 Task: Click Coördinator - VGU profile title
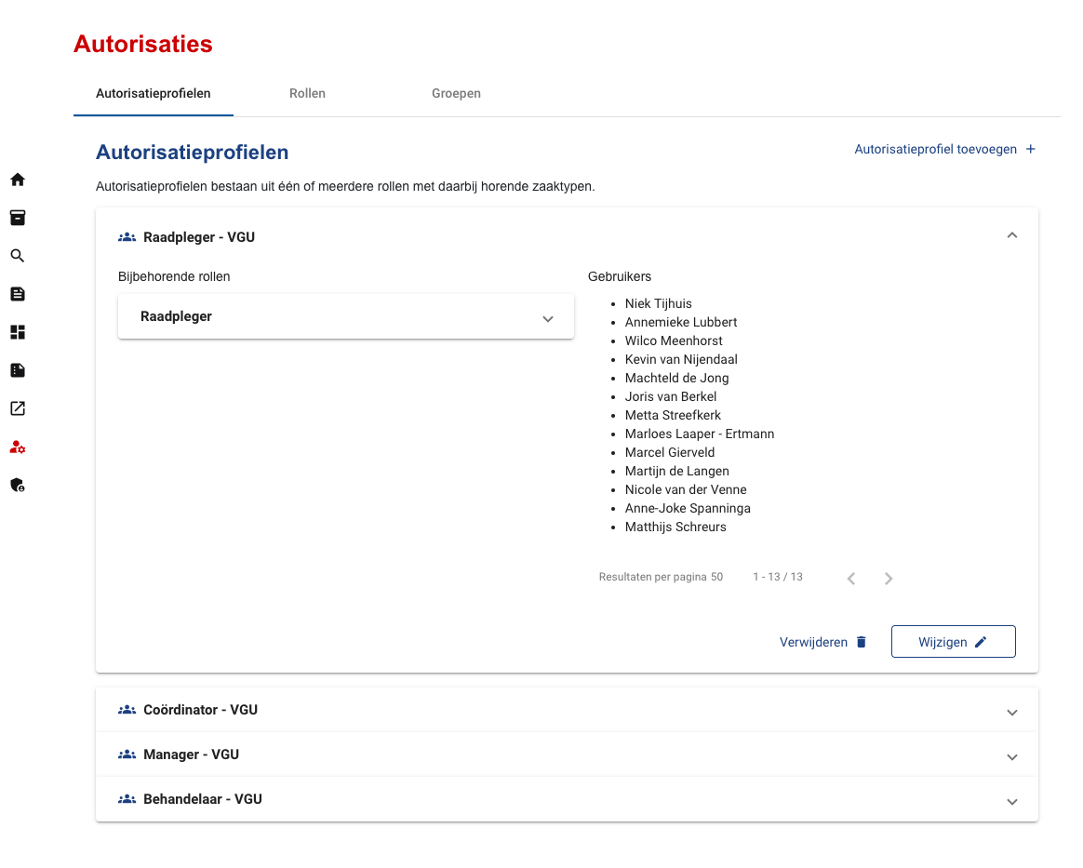click(x=200, y=710)
